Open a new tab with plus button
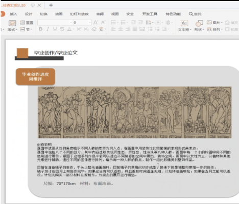Screen dimensions: 239x204 (51, 5)
